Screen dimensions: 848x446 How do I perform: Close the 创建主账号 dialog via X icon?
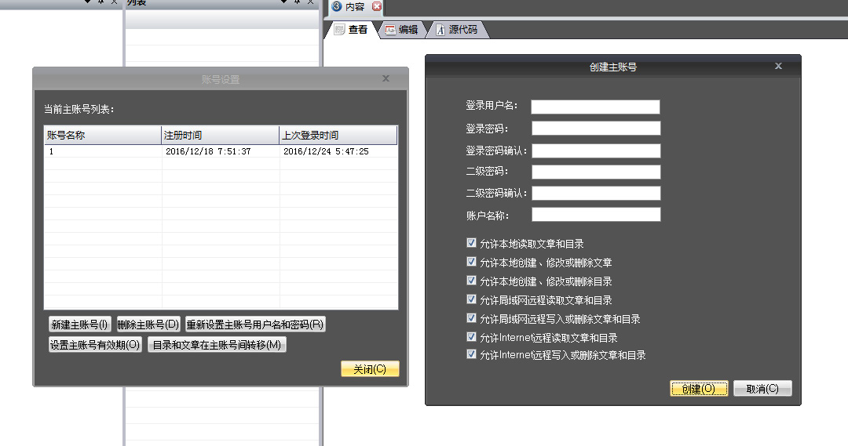click(778, 67)
